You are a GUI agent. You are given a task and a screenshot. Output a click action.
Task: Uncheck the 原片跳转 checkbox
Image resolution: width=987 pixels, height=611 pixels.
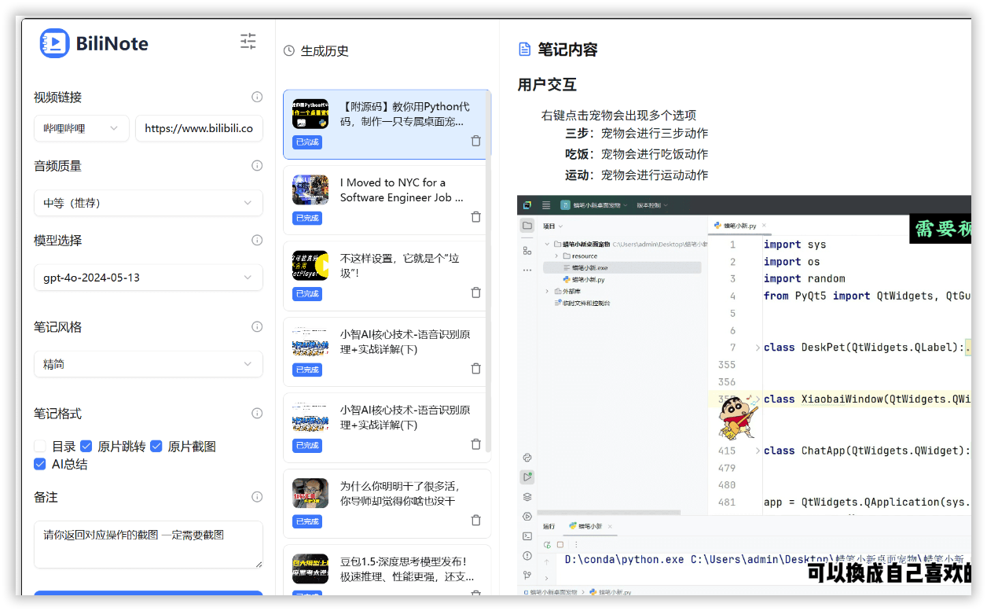click(x=86, y=446)
